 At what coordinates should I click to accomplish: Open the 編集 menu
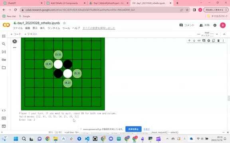(28, 28)
